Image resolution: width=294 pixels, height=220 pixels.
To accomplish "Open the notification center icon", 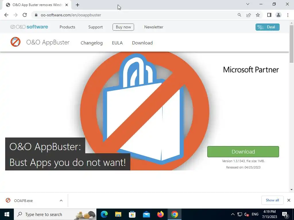I will (x=285, y=214).
